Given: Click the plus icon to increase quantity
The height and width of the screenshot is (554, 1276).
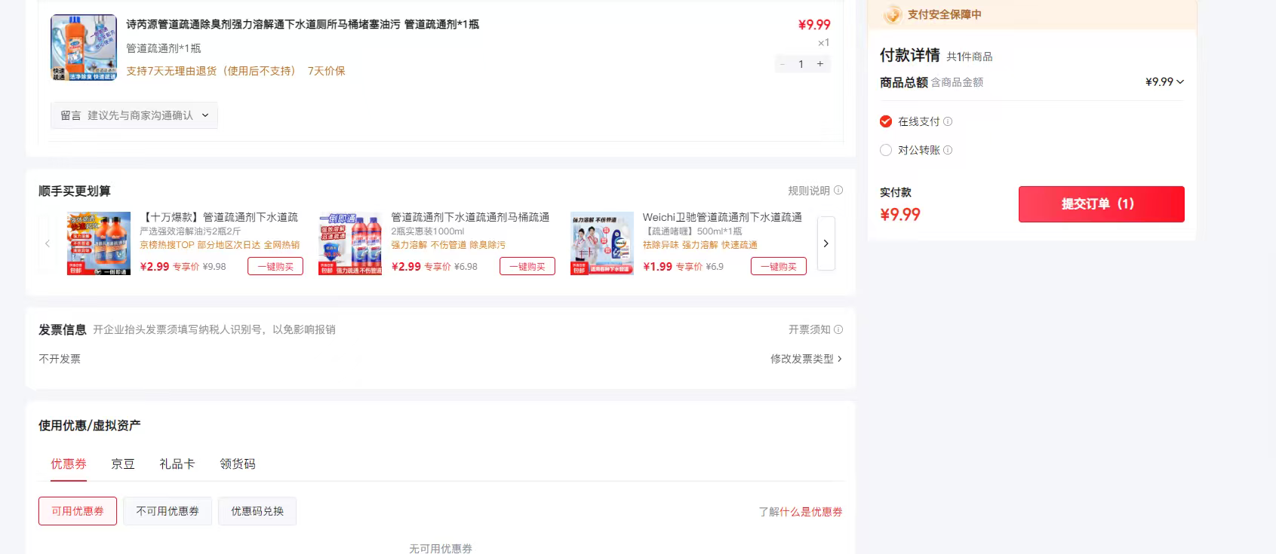Looking at the screenshot, I should pos(820,64).
